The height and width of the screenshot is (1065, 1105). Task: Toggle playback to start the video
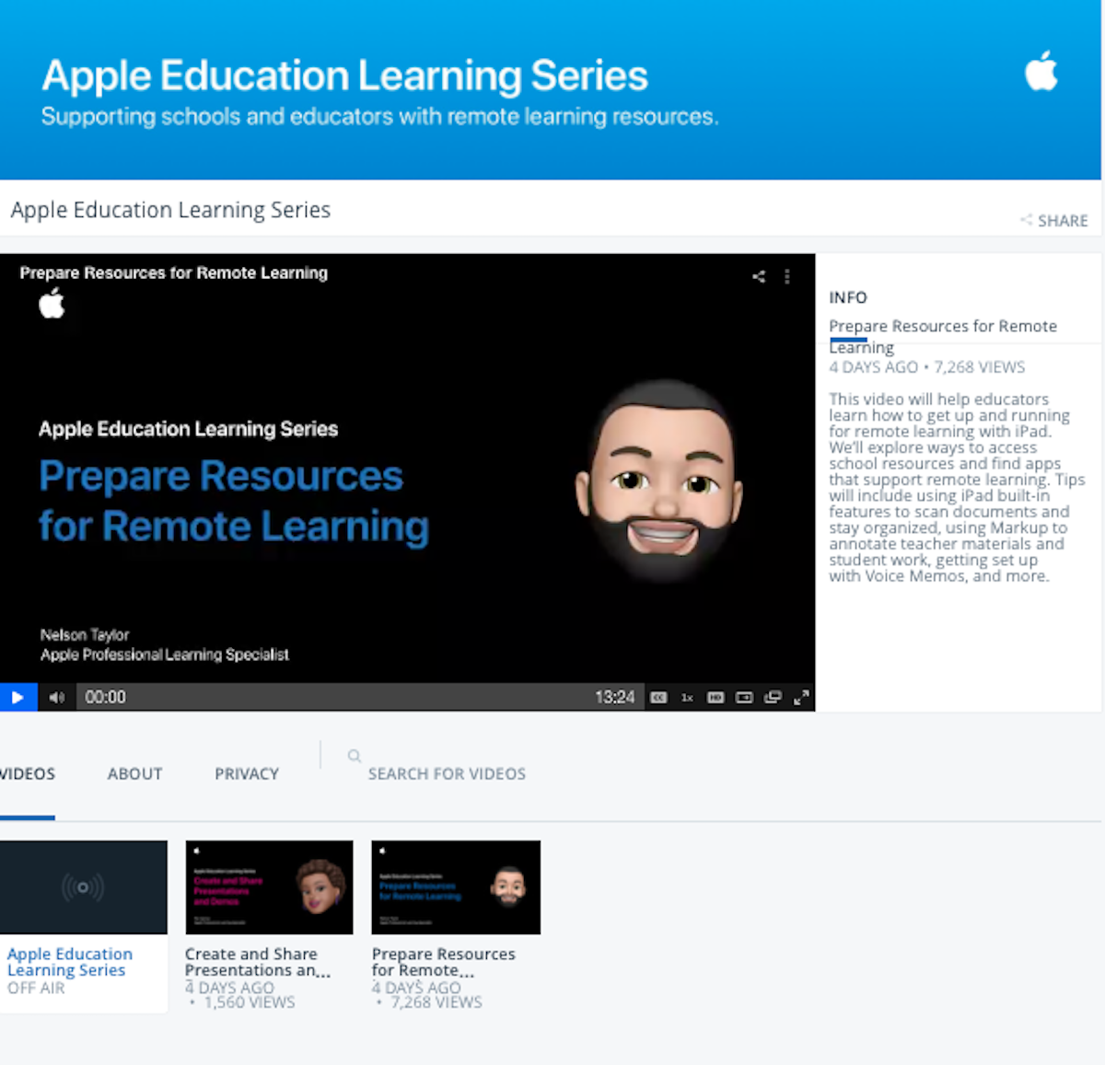(x=17, y=697)
